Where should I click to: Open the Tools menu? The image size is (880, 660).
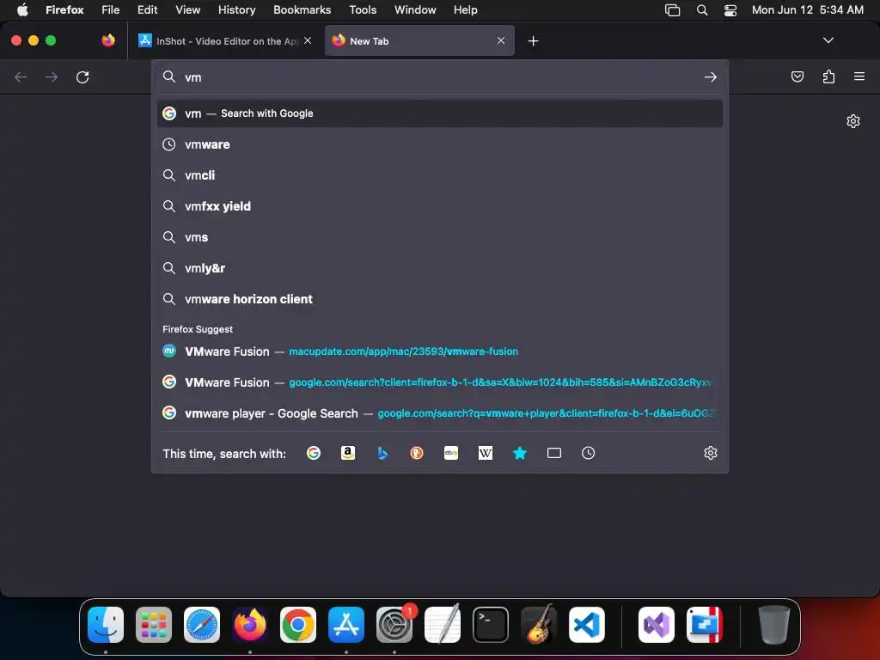pos(363,9)
